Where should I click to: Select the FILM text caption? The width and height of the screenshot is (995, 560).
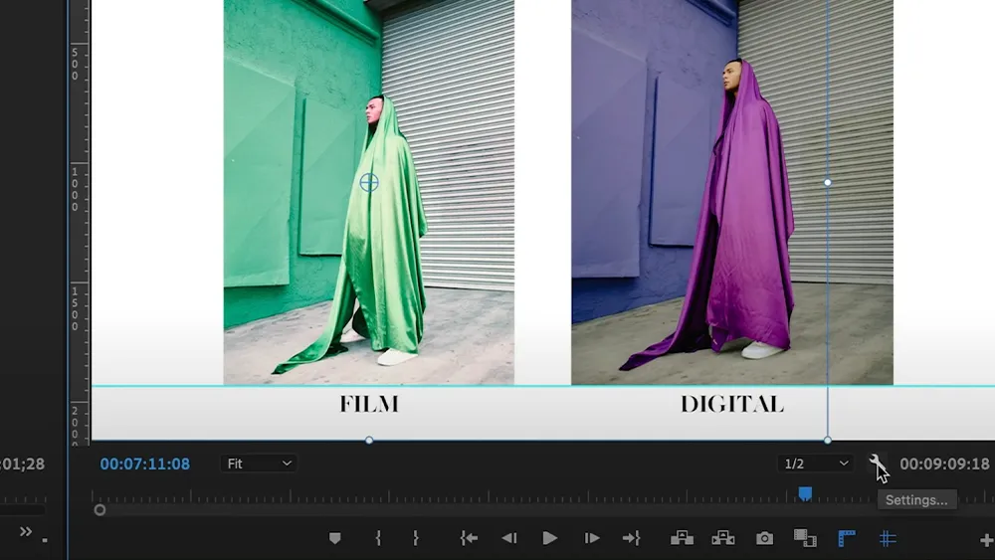coord(369,404)
